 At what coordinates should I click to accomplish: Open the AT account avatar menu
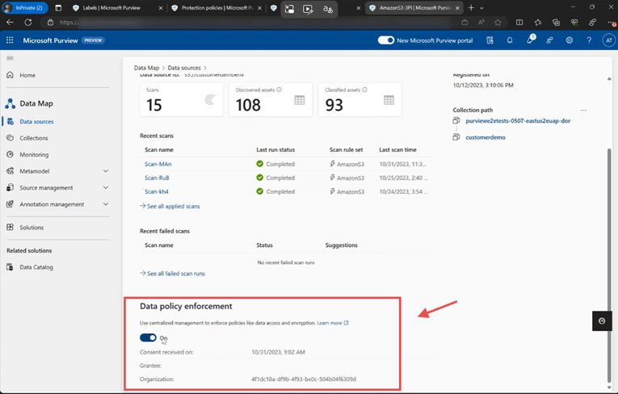(x=608, y=40)
